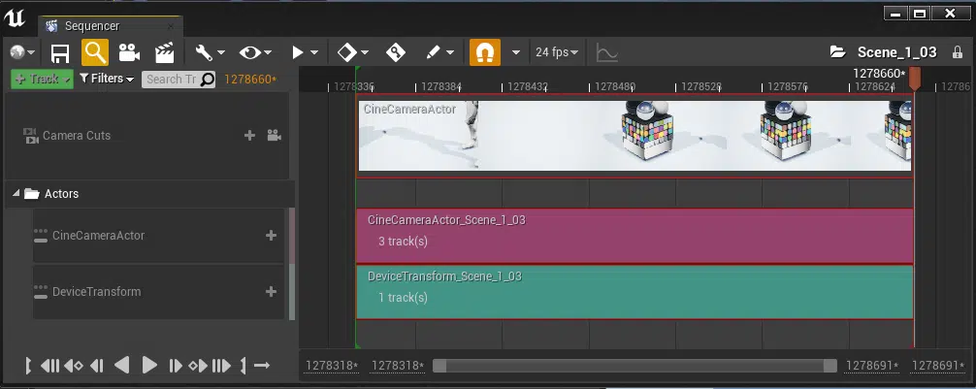Open the wrench actions menu
This screenshot has height=389, width=976.
(x=210, y=52)
